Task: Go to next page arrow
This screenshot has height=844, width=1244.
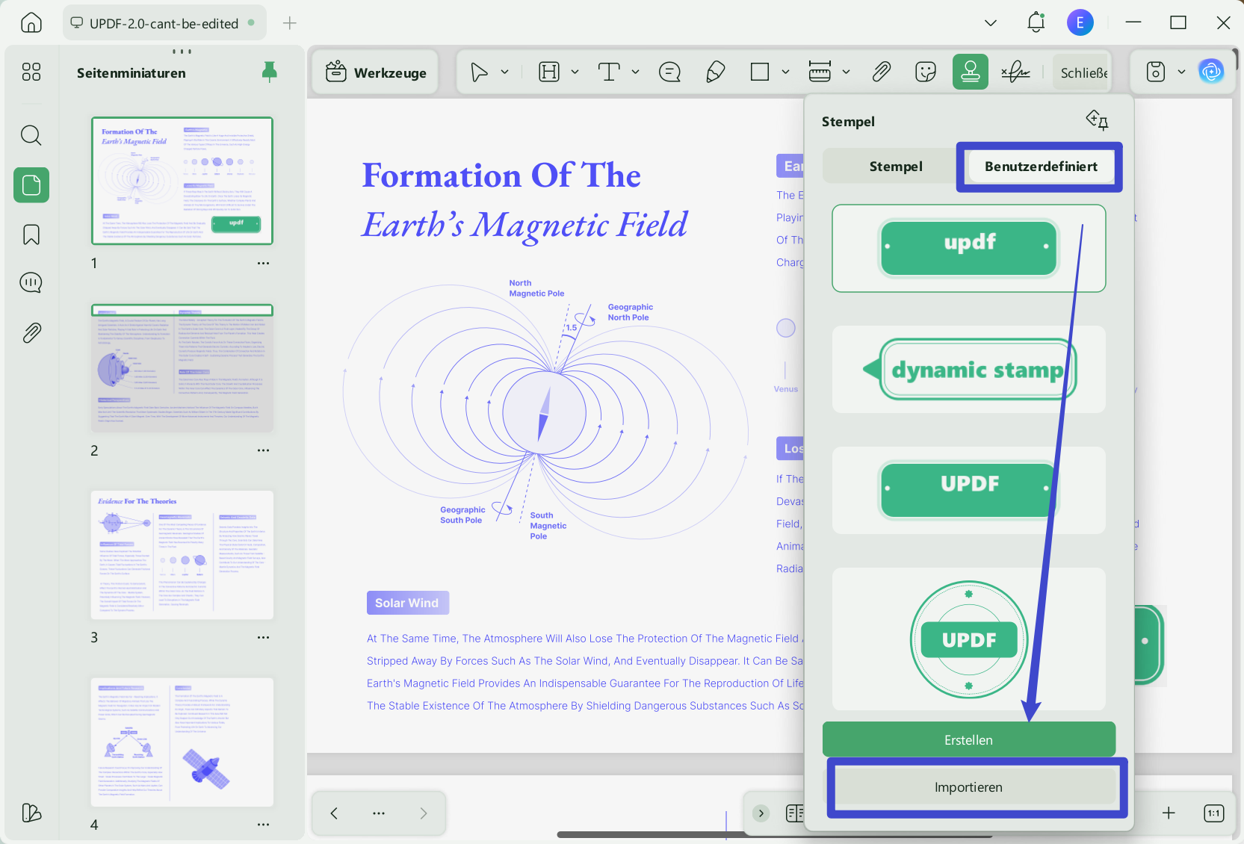Action: coord(424,813)
